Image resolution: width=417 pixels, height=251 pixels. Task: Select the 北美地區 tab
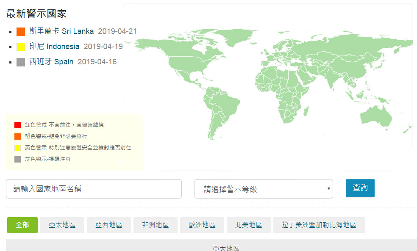pyautogui.click(x=249, y=225)
